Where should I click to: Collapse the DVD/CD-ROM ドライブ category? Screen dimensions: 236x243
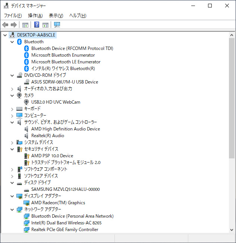(x=12, y=76)
